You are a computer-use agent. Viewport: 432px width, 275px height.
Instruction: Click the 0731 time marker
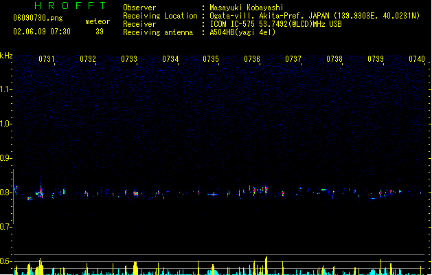(x=47, y=59)
